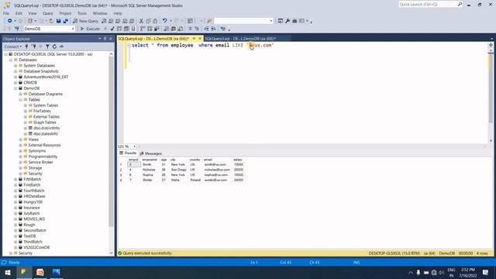The width and height of the screenshot is (496, 279).
Task: Collapse the Databases tree node
Action: [x=11, y=60]
